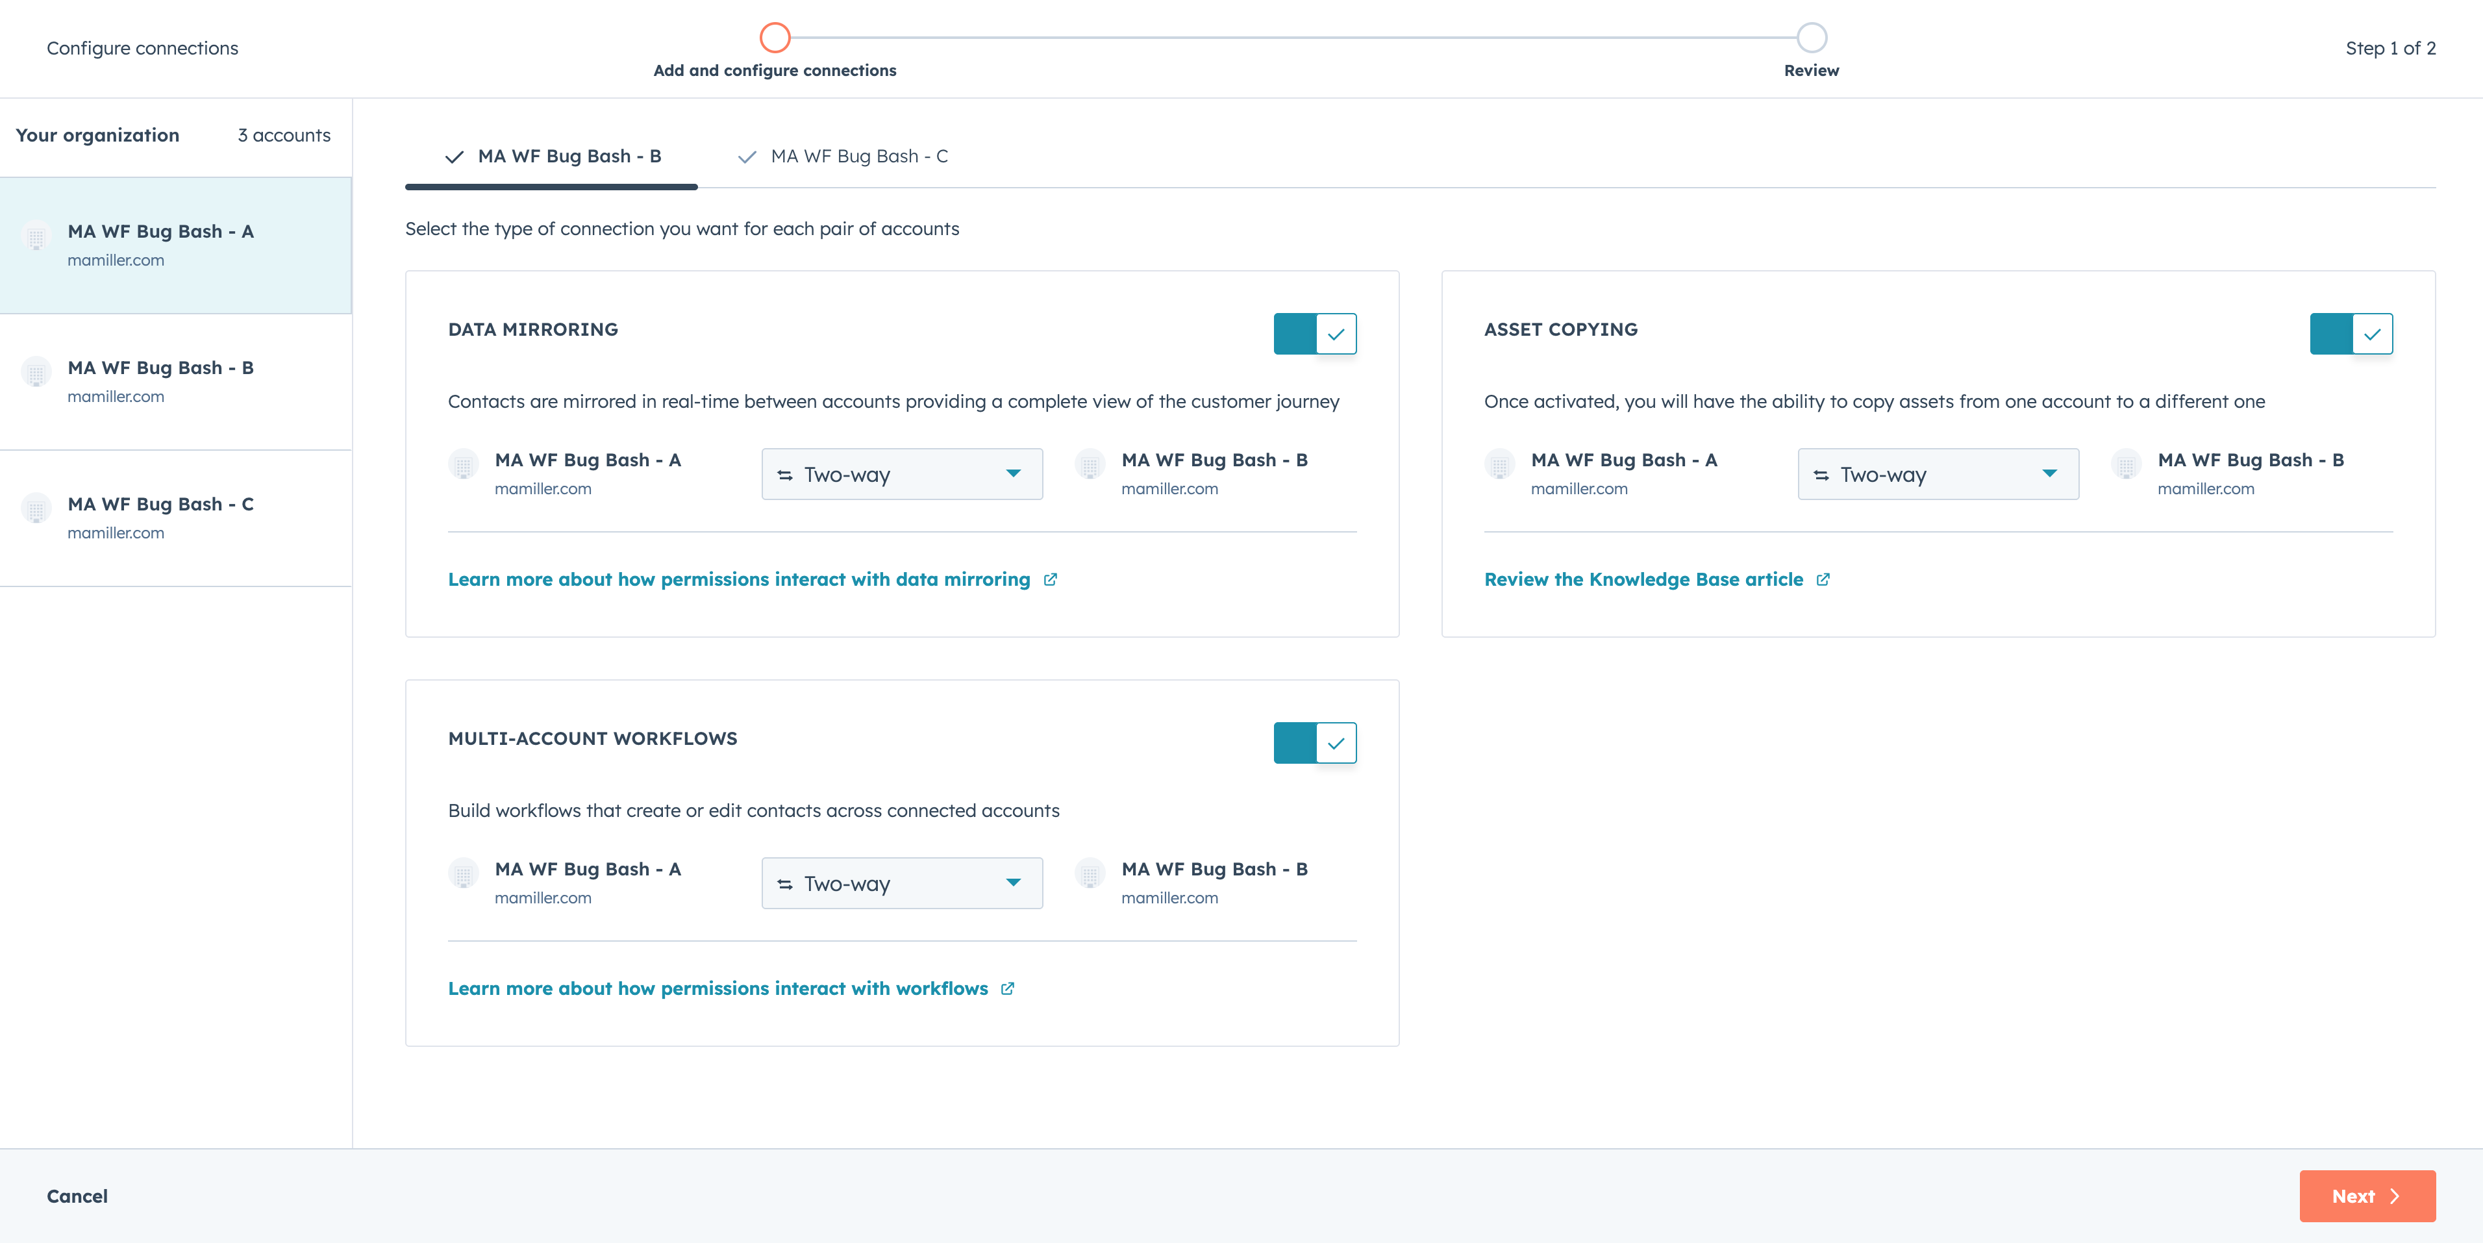2483x1243 pixels.
Task: Click the Cancel button
Action: pyautogui.click(x=77, y=1196)
